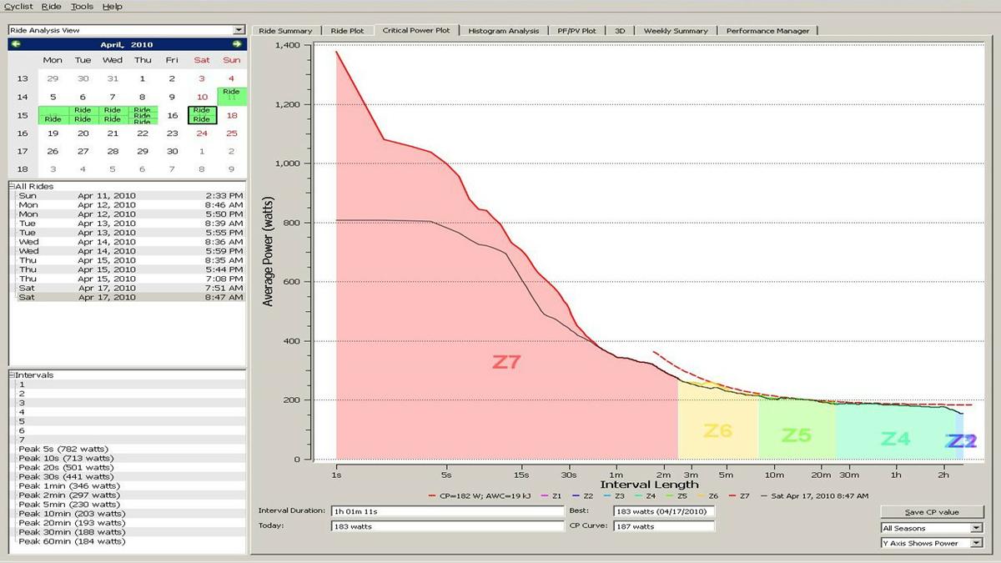Select April 4 ride in calendar

(x=231, y=94)
